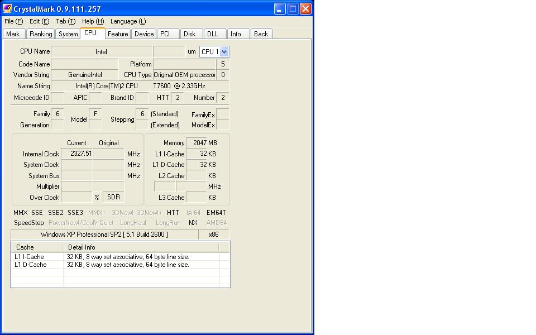The width and height of the screenshot is (536, 335).
Task: Minimize the CrystalMark window
Action: tap(280, 8)
